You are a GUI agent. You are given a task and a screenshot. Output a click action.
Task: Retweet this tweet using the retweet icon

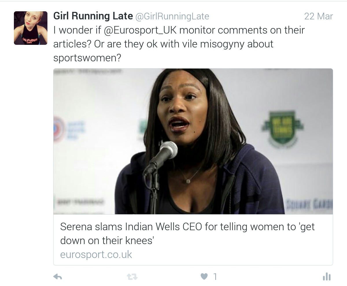[132, 277]
